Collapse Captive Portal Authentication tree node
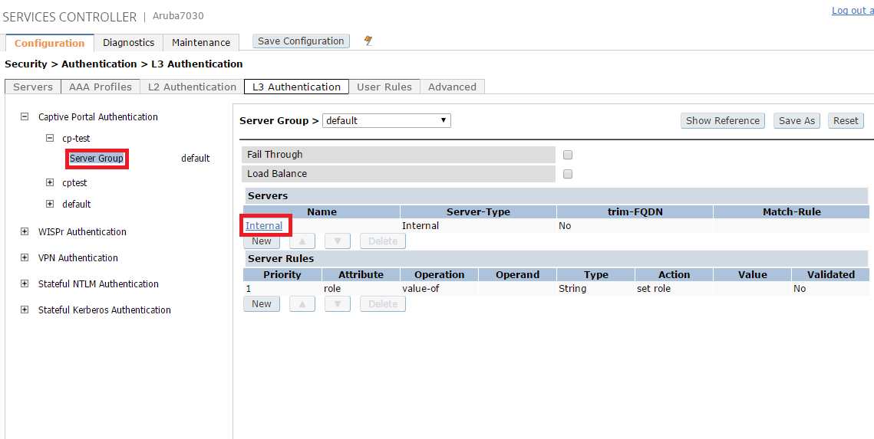This screenshot has width=874, height=439. coord(24,117)
